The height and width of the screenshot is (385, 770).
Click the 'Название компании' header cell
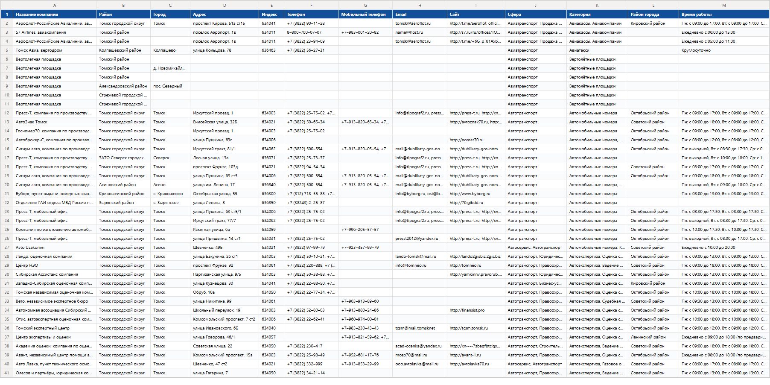tap(55, 15)
